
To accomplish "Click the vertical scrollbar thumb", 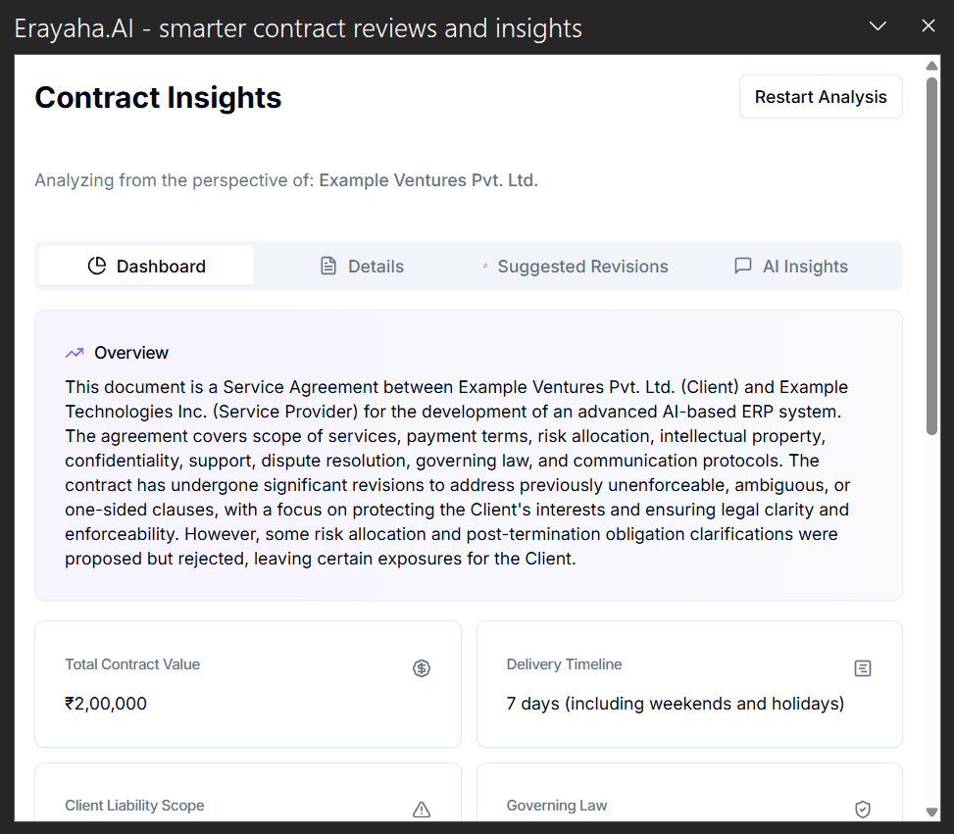I will click(931, 256).
